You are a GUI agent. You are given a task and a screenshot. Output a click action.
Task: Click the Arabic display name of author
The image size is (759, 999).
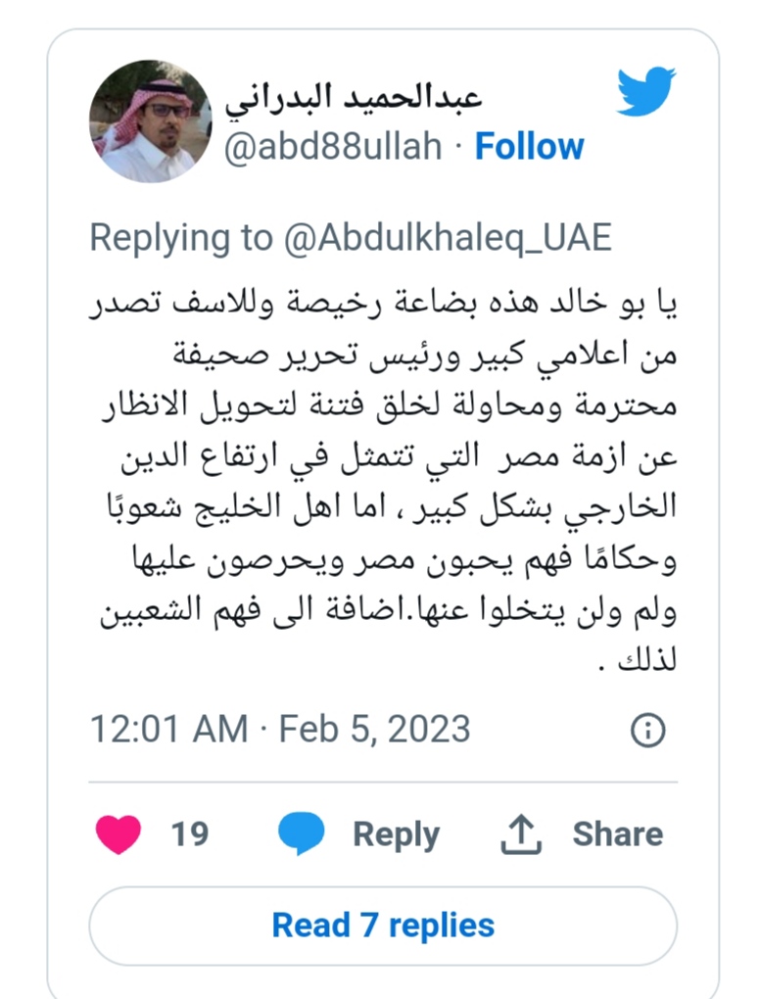click(x=353, y=99)
